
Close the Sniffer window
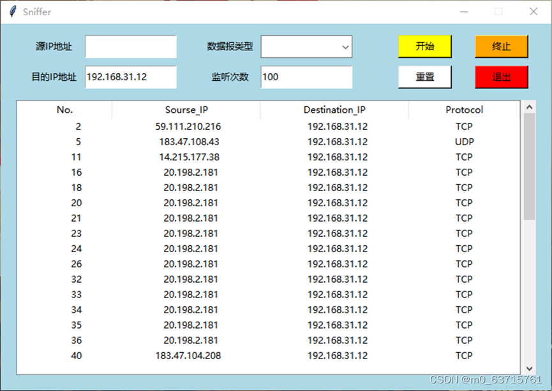(533, 11)
